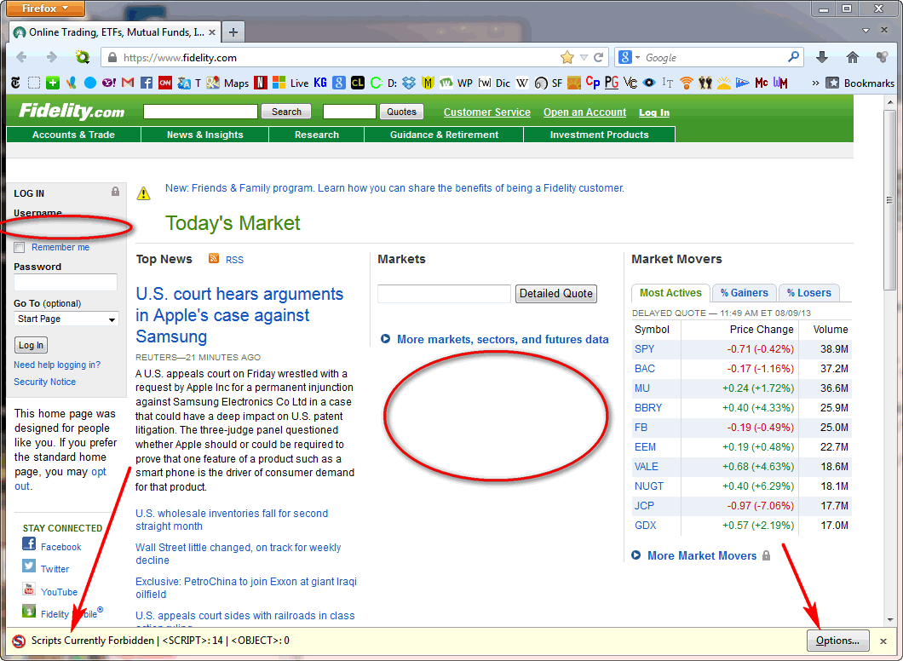Open the Accounts & Trade menu
The height and width of the screenshot is (661, 903).
pos(74,135)
